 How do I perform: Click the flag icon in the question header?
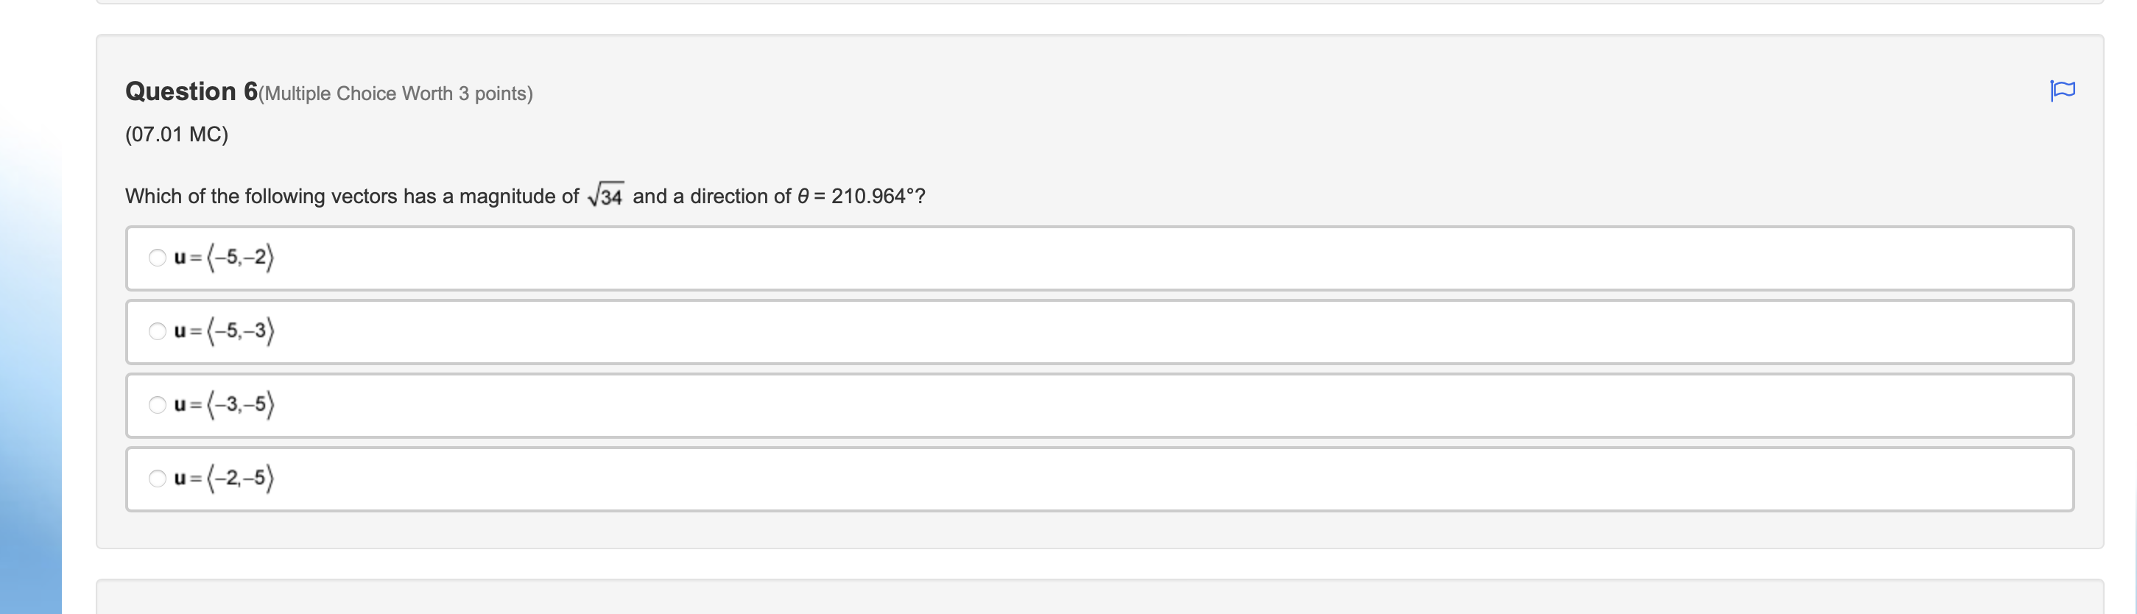[2066, 91]
